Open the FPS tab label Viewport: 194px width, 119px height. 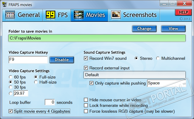coord(63,15)
